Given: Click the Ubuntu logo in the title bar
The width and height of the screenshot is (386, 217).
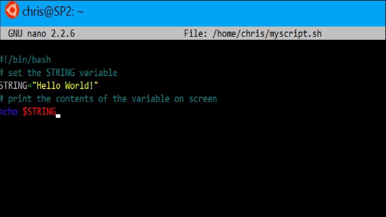Looking at the screenshot, I should pyautogui.click(x=12, y=11).
